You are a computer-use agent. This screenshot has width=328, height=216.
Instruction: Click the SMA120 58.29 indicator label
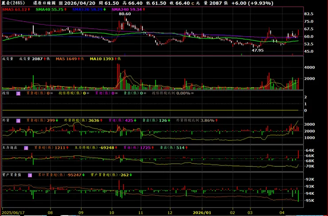tap(89, 9)
